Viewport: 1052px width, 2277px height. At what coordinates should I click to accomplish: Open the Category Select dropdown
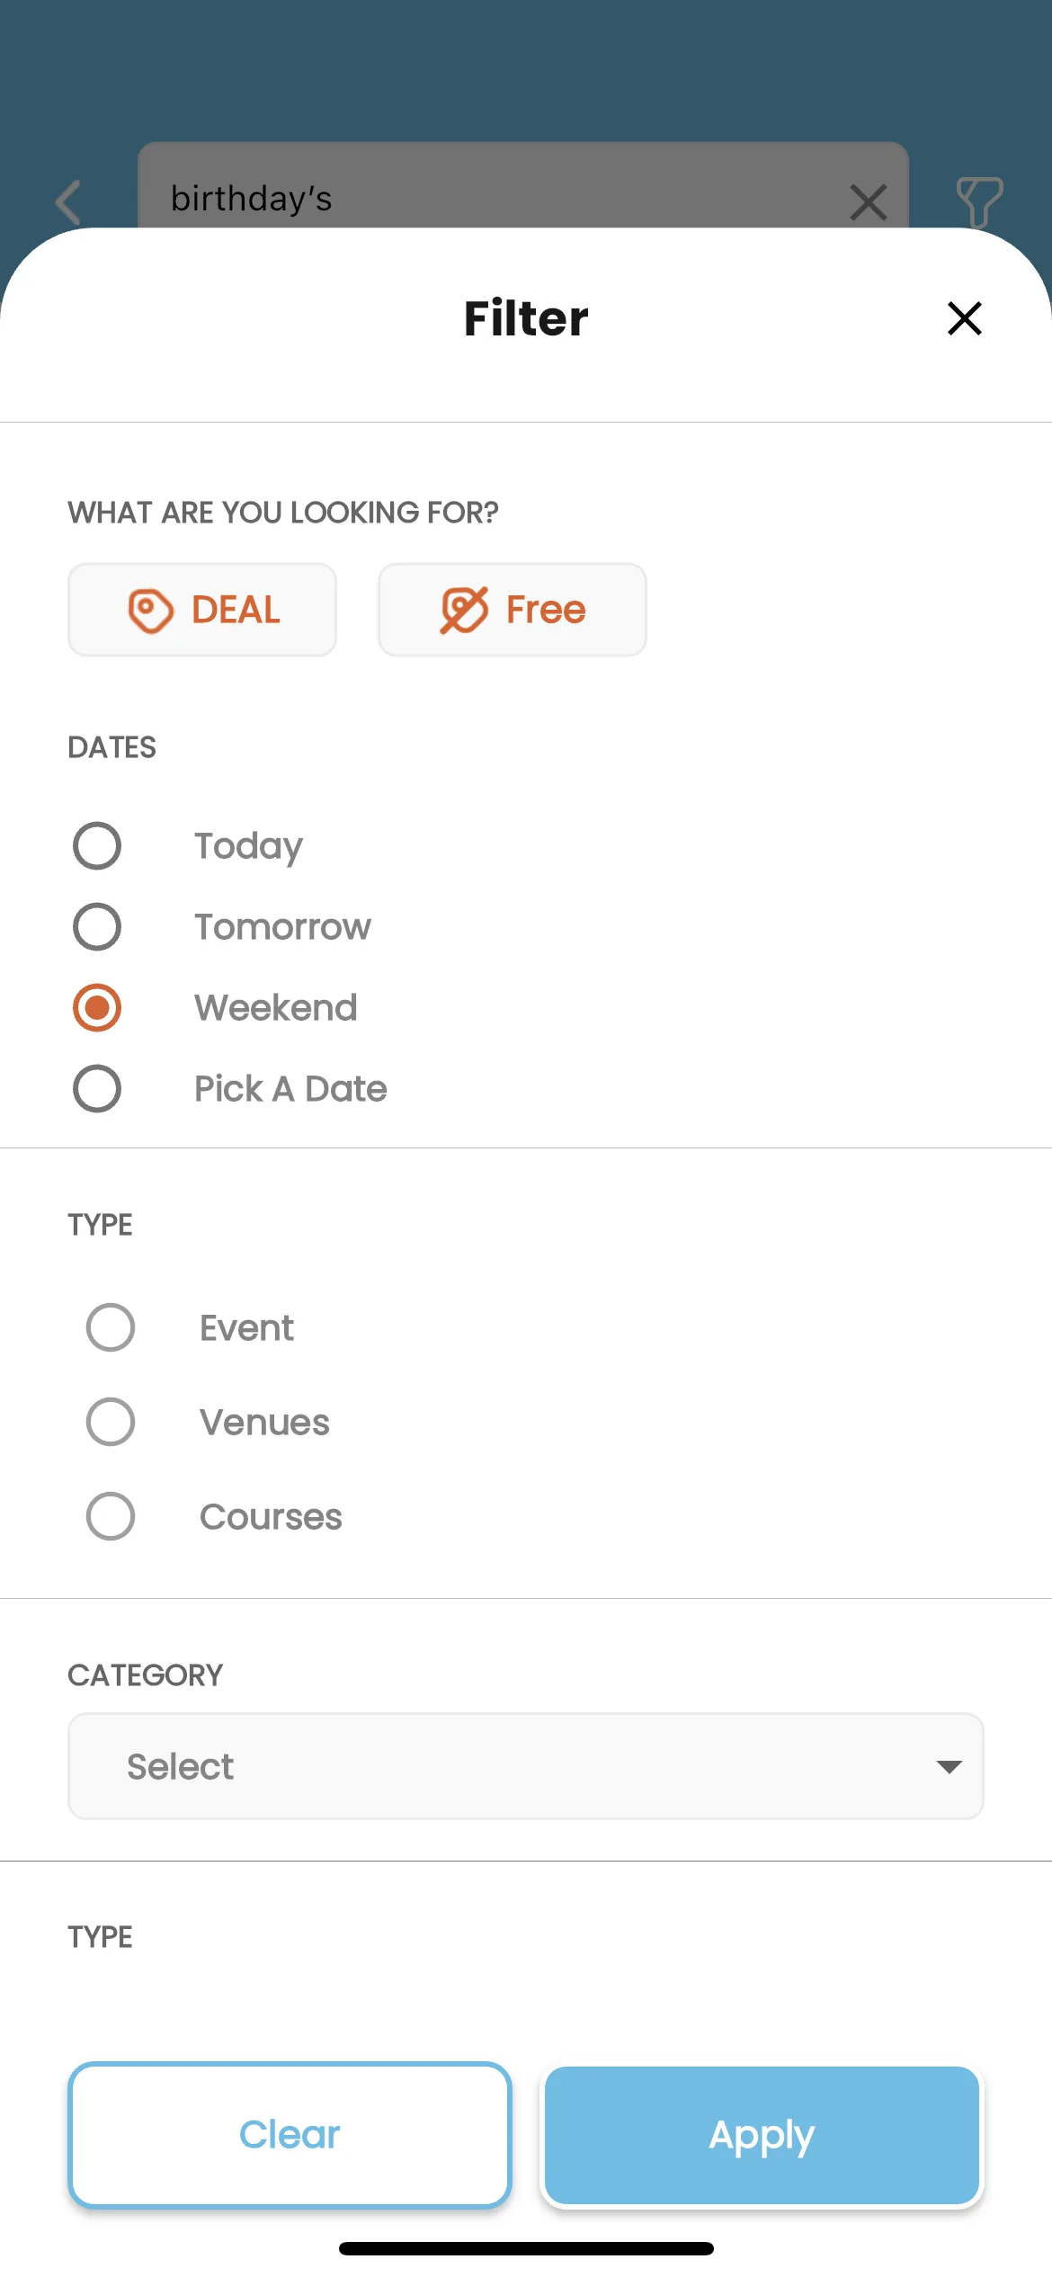point(526,1766)
